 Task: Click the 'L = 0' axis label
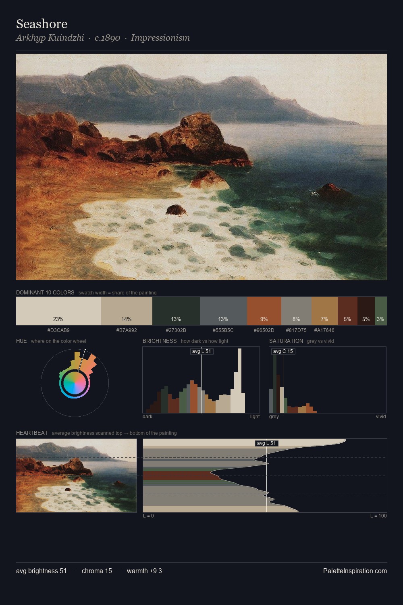coord(148,516)
